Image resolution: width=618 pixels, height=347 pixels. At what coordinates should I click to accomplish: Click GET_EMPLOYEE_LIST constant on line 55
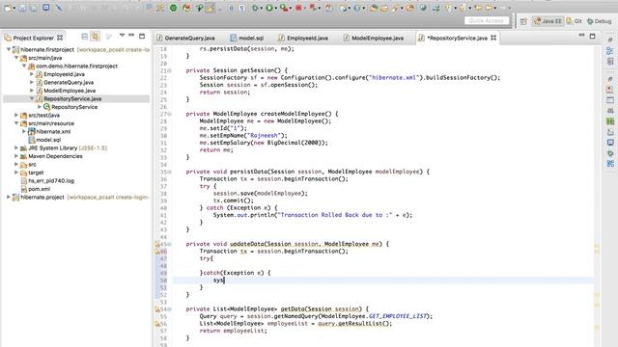[x=397, y=316]
